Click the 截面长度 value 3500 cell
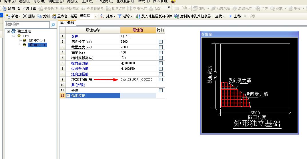The width and height of the screenshot is (307, 159). tap(138, 42)
